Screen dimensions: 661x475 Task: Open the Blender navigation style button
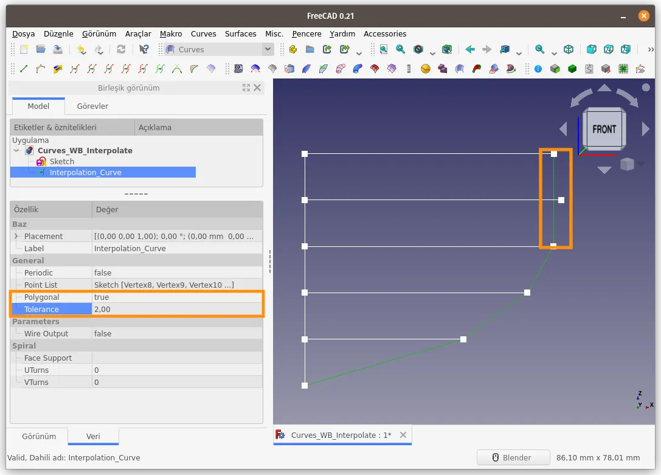click(513, 457)
